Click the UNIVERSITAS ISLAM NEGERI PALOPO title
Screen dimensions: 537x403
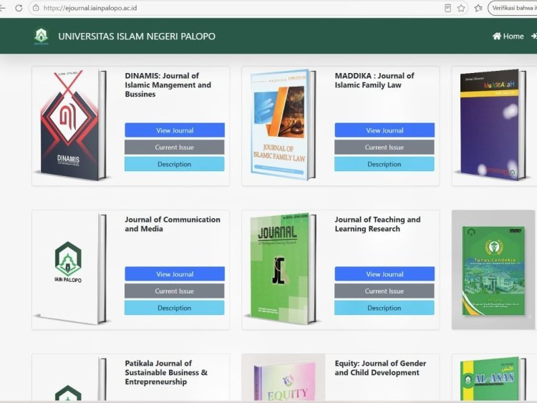click(137, 37)
